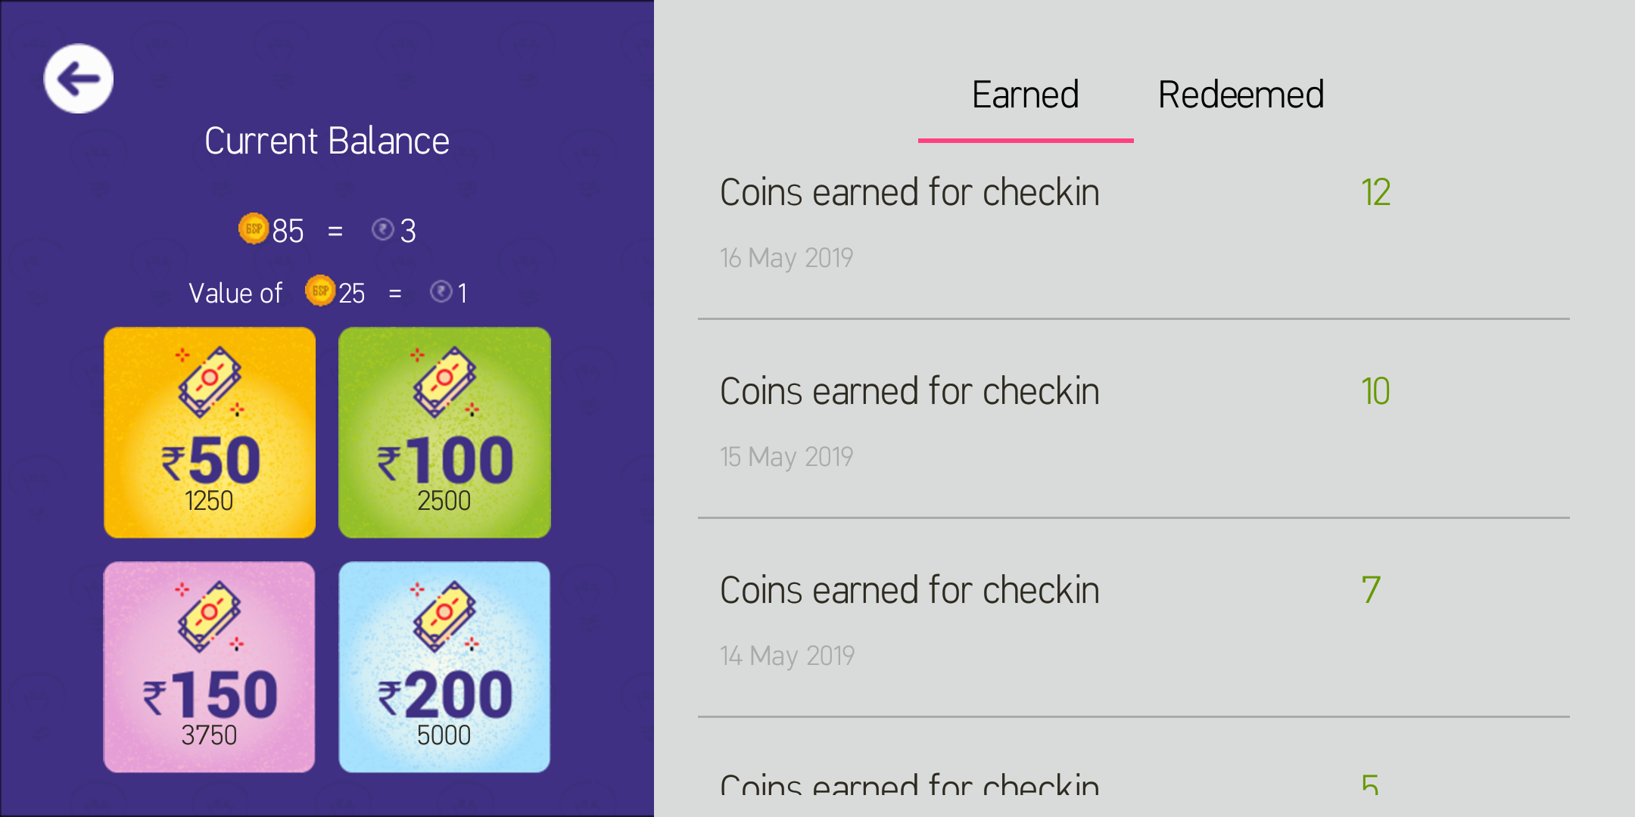This screenshot has width=1635, height=817.
Task: Click the back arrow icon
Action: [x=78, y=79]
